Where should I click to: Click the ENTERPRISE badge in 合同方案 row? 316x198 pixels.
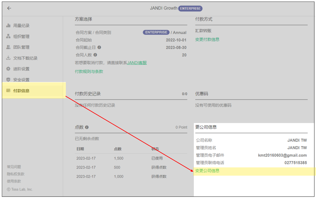(x=156, y=32)
